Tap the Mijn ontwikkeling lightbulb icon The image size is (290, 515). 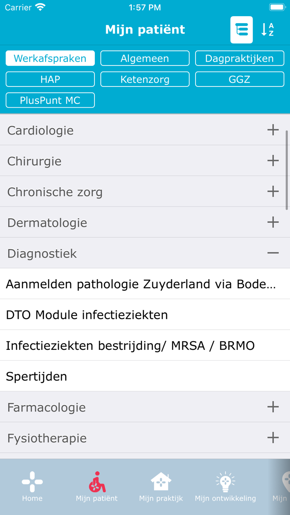point(225,484)
